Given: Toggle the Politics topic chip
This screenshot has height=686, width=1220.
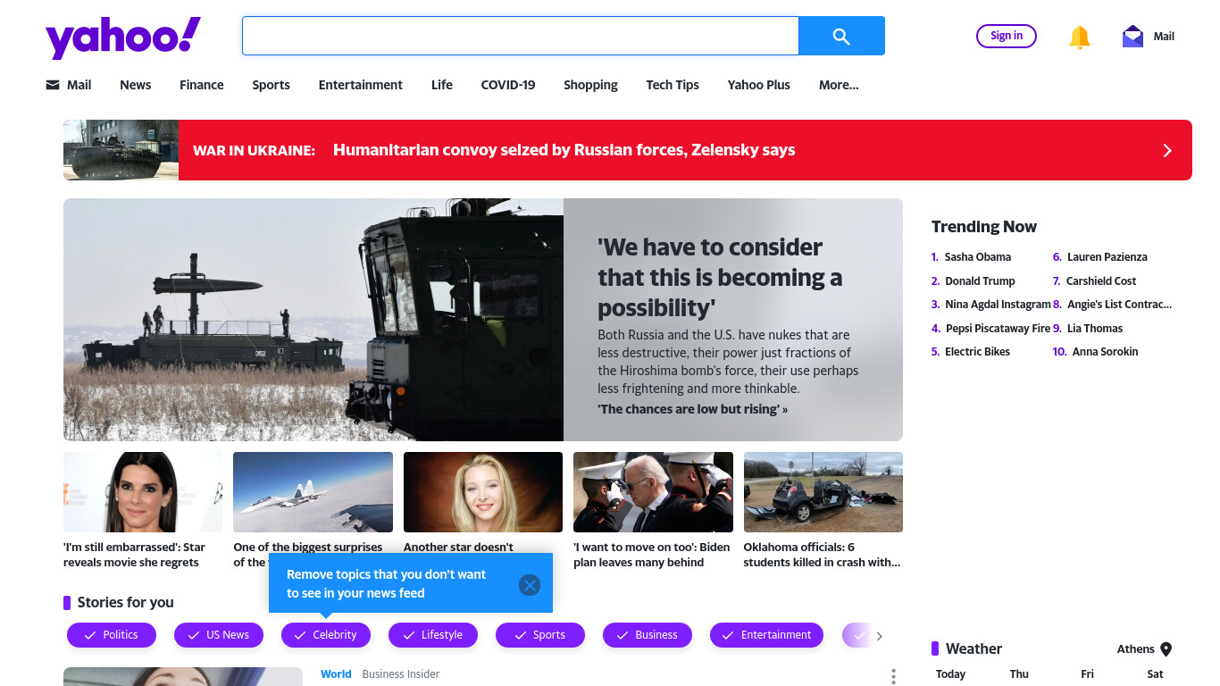Looking at the screenshot, I should click(112, 635).
